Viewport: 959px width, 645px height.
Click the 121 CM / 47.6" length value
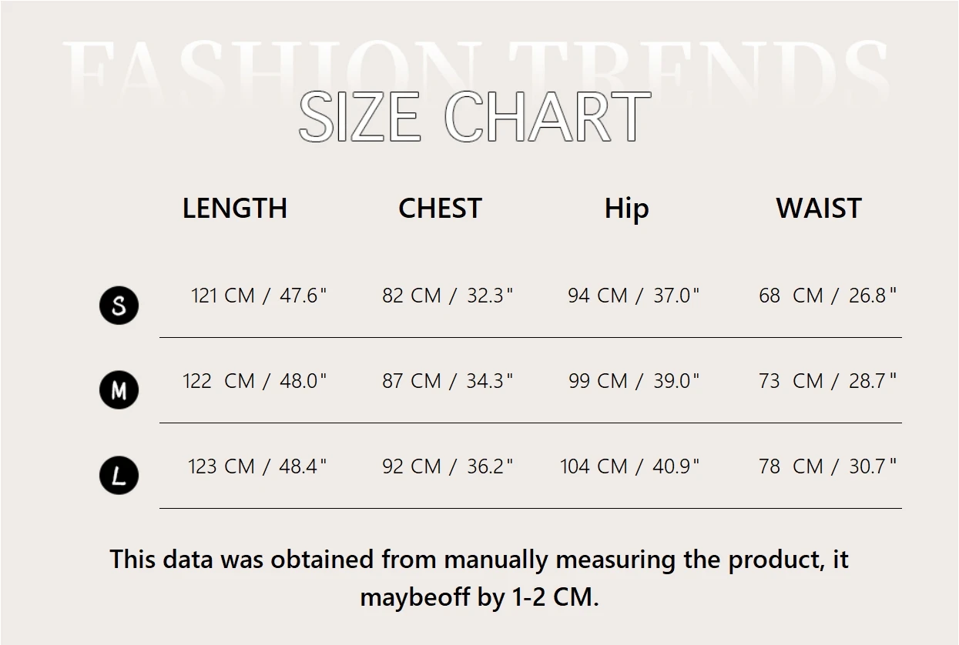(259, 296)
